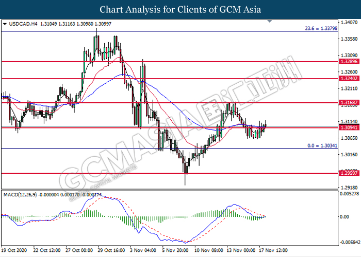Click the 22 Oct 12:00 time label

point(47,250)
